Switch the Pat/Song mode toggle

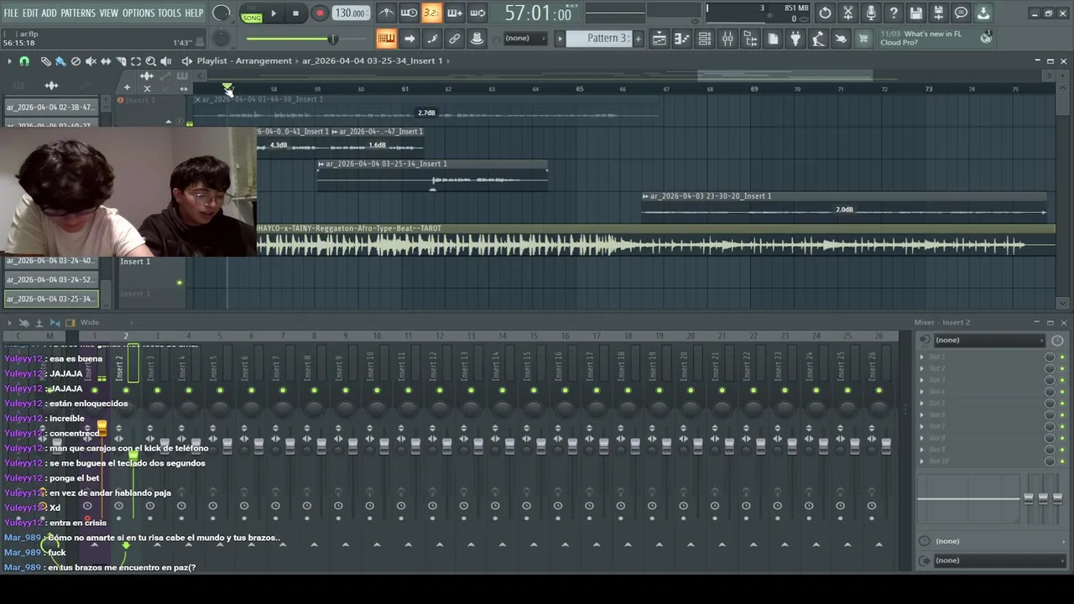(x=252, y=13)
